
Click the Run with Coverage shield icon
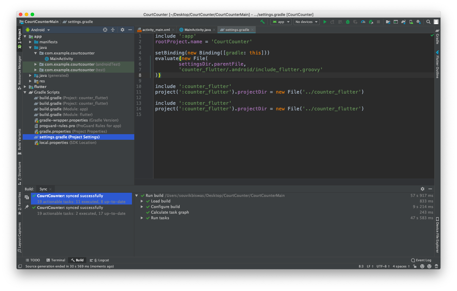(x=355, y=22)
